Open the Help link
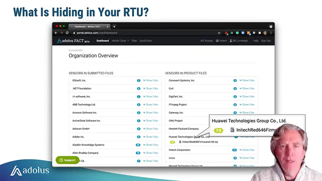The image size is (322, 181). pos(256,41)
